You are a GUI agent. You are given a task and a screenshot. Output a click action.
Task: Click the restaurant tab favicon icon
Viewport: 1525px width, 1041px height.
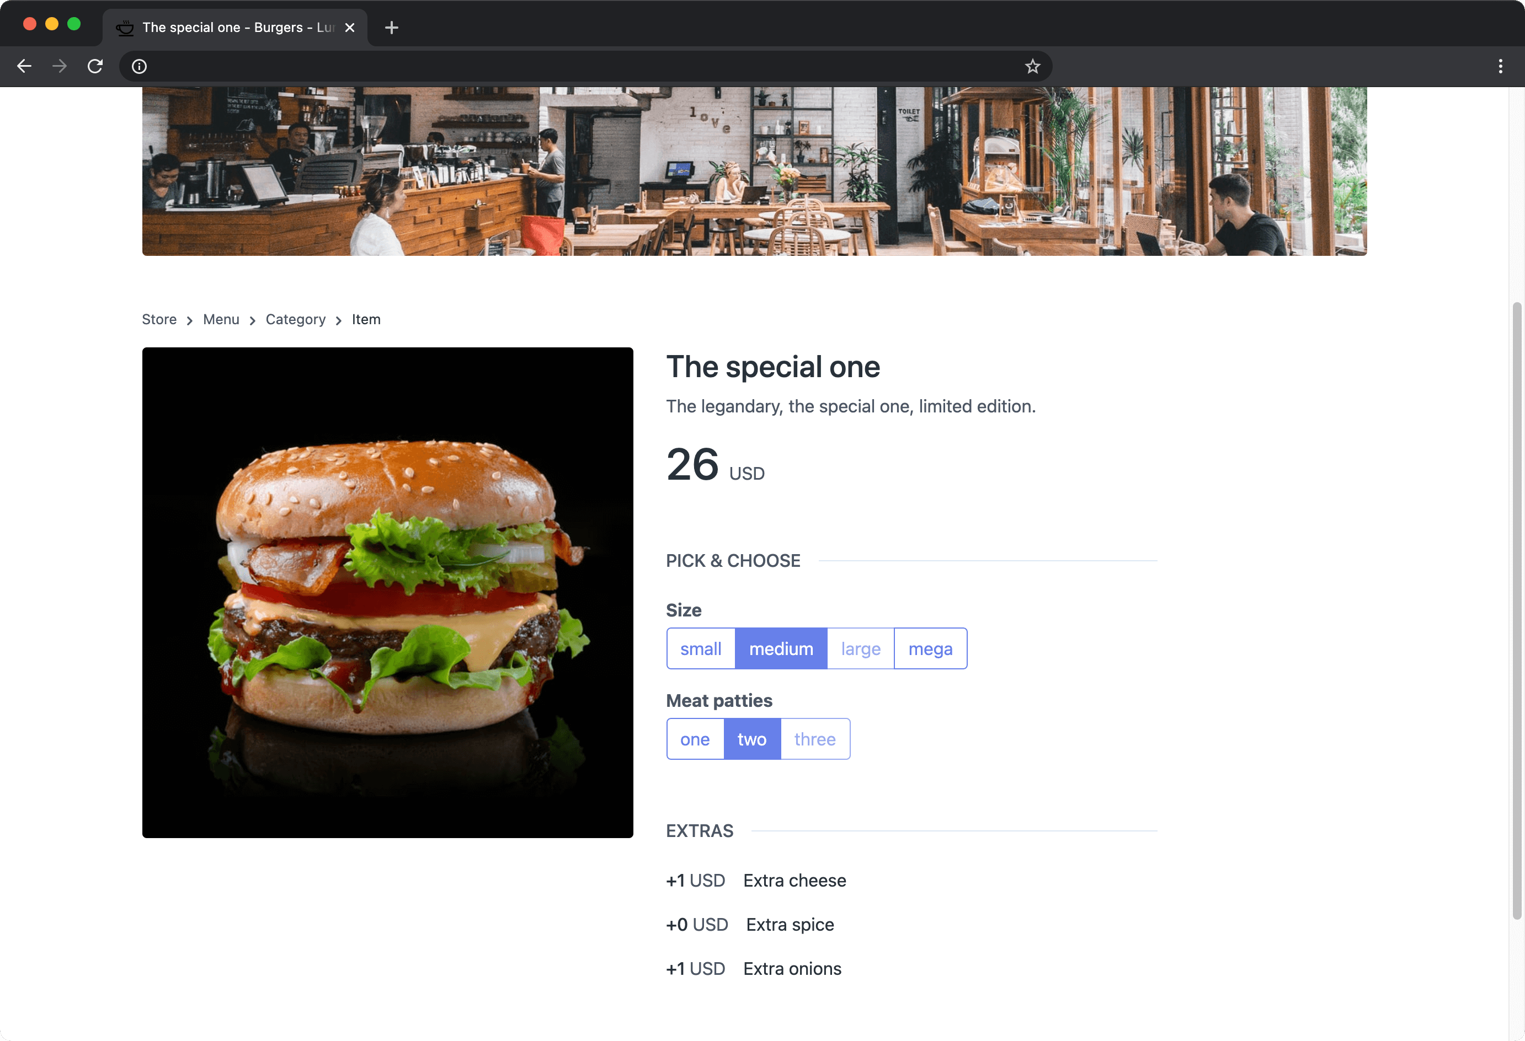pyautogui.click(x=125, y=25)
